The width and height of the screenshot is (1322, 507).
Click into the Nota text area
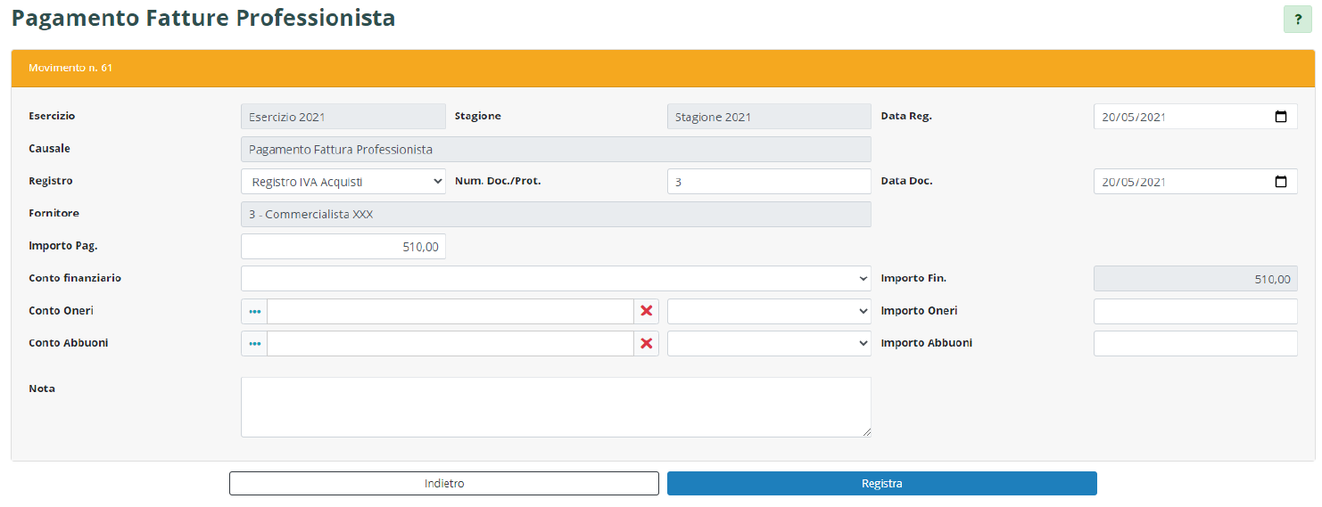555,407
